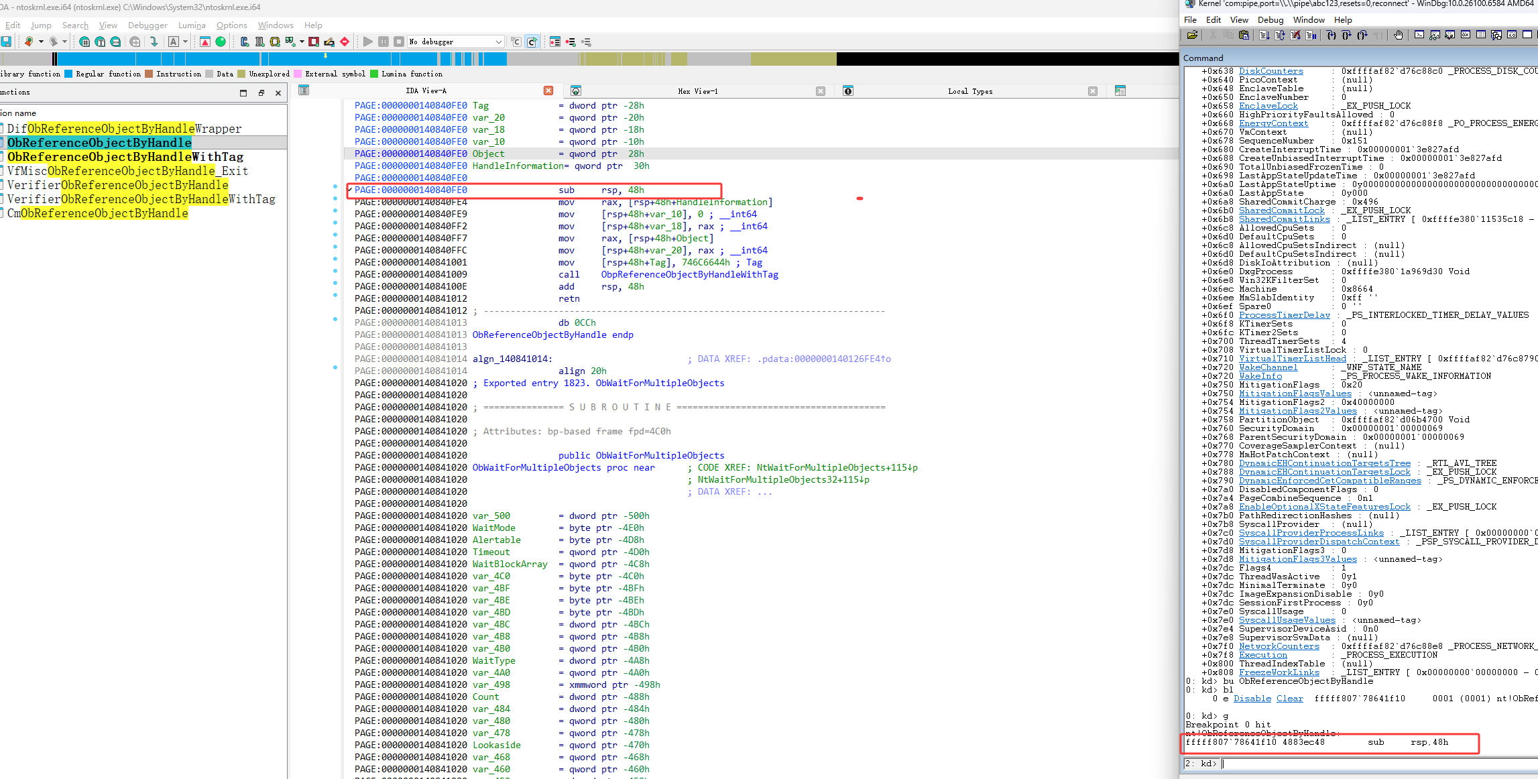
Task: Open WinDbg Command window icon
Action: [x=1419, y=35]
